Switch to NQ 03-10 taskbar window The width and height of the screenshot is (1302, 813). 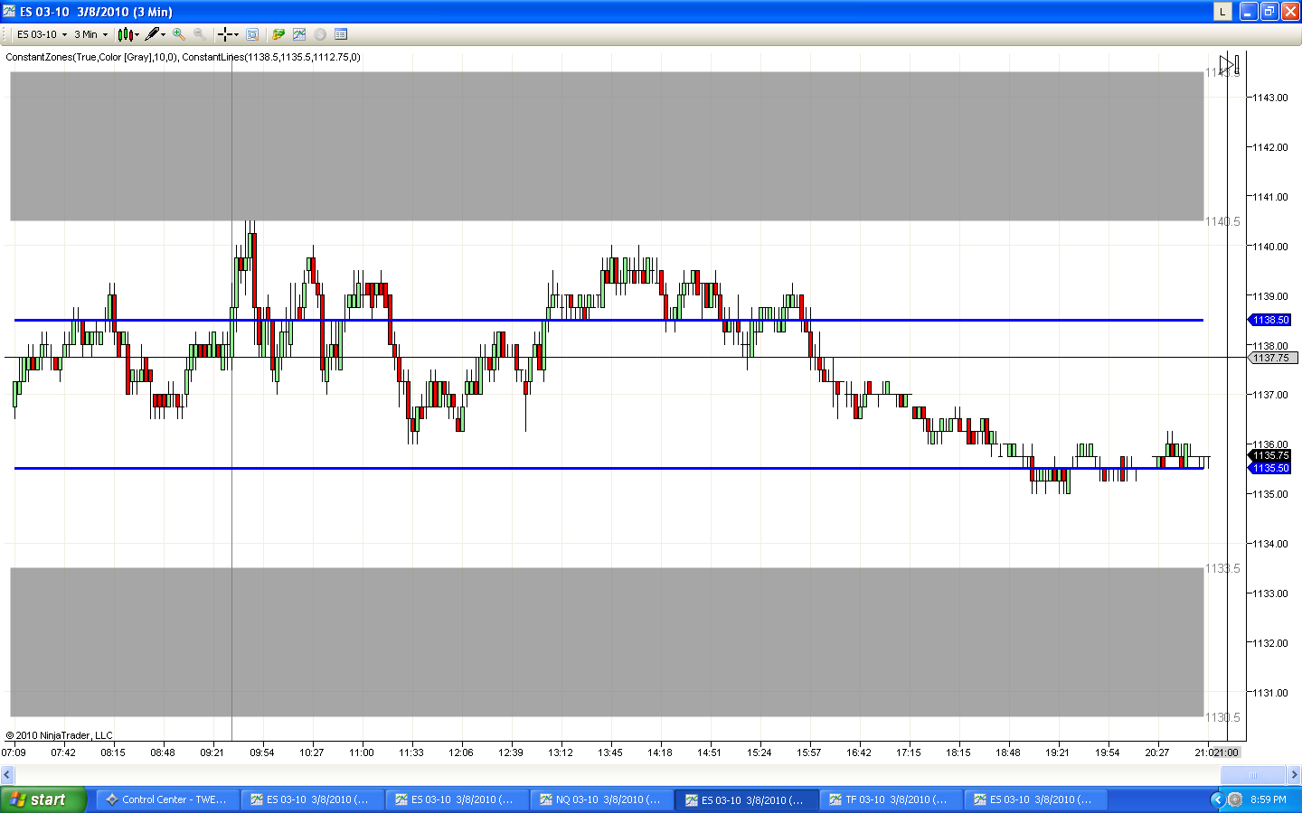(601, 799)
